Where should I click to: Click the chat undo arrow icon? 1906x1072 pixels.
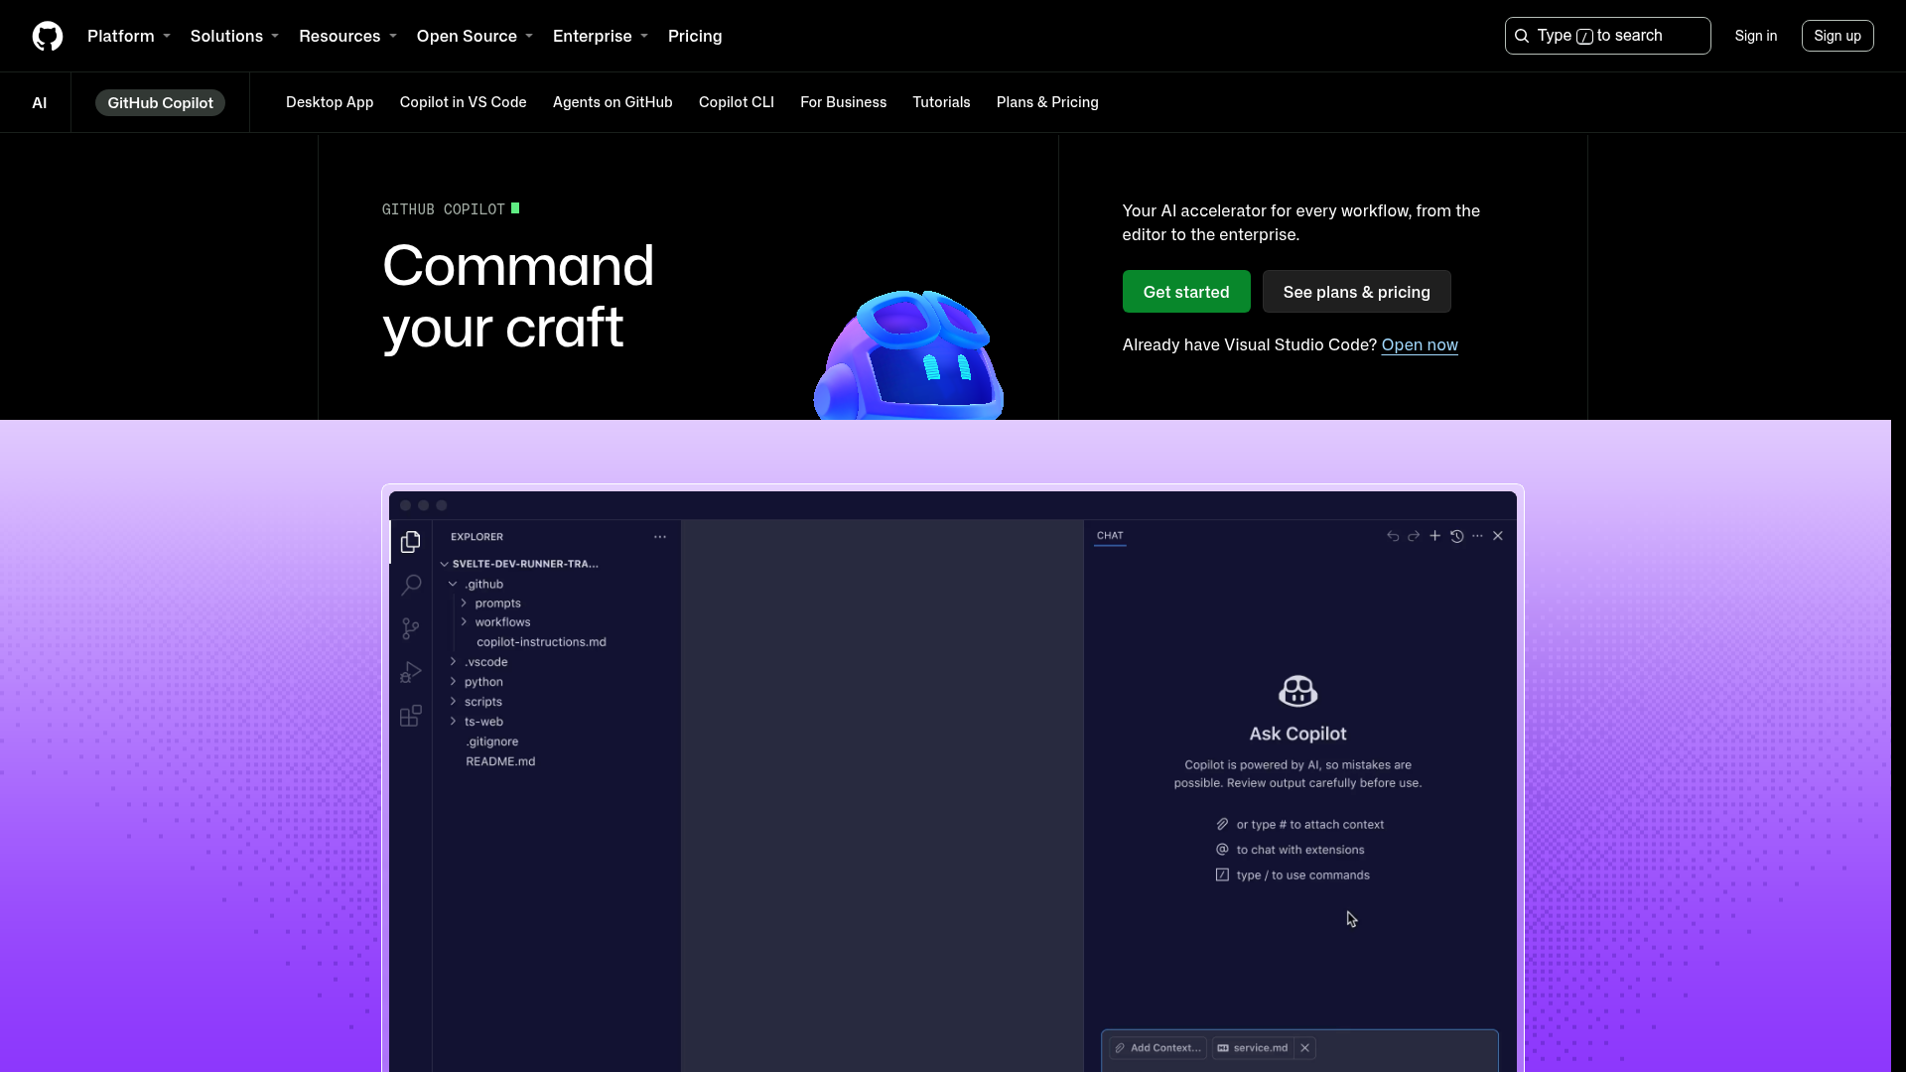(1393, 536)
